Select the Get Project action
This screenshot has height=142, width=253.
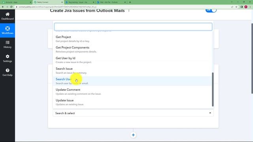132,39
